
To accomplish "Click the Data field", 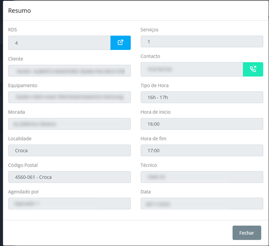I will click(x=202, y=204).
